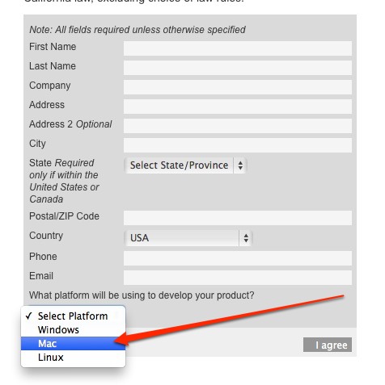
Task: Click the Address input field
Action: pyautogui.click(x=238, y=107)
